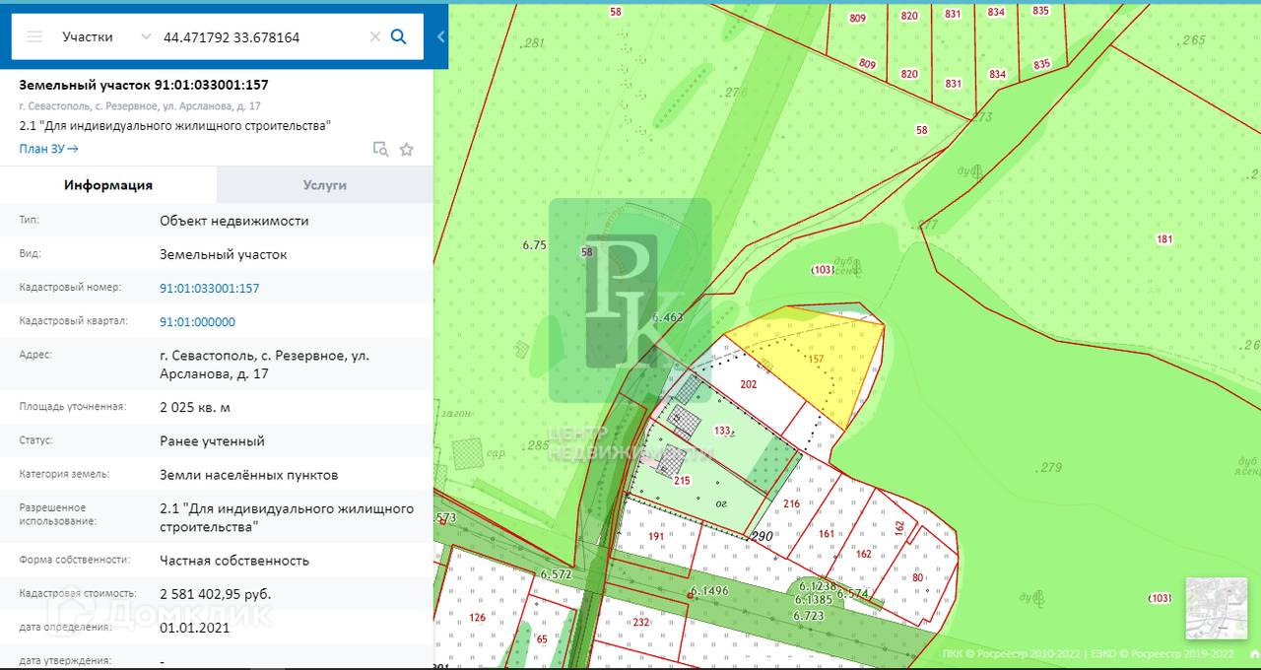Open cadastral quarter 91:01:000000 link
This screenshot has width=1261, height=670.
[x=197, y=322]
